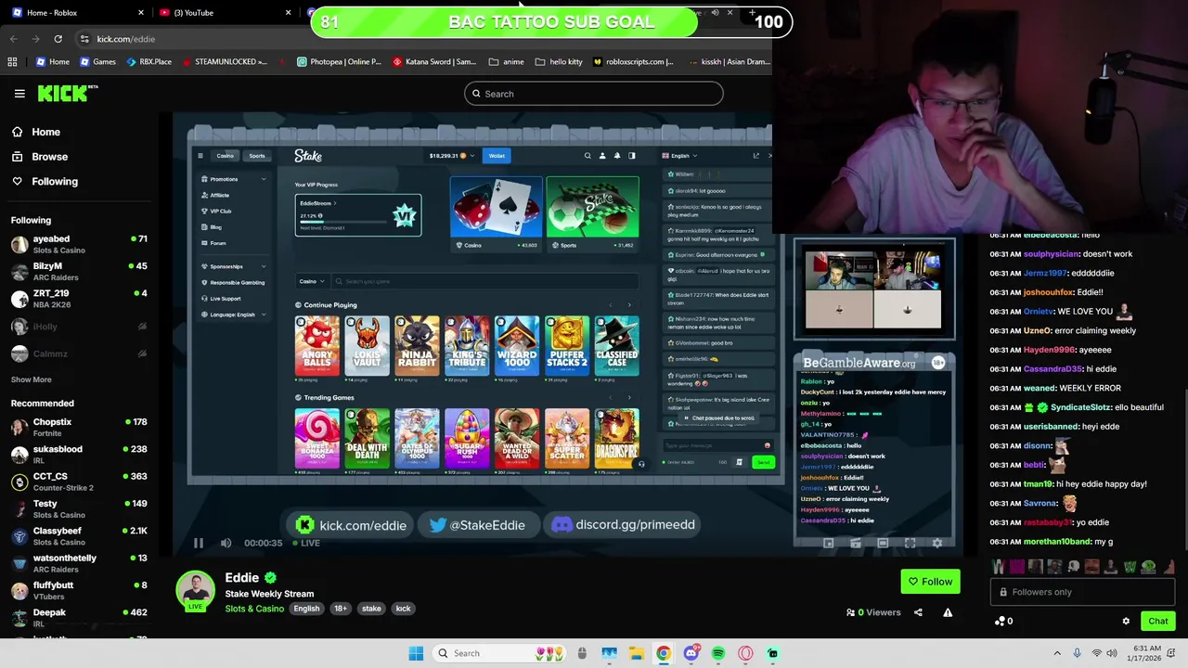Screen dimensions: 1188x668
Task: Open fluffybutt recommended channel
Action: [x=79, y=590]
